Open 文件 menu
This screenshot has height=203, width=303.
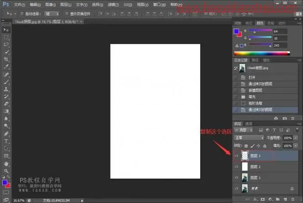tap(19, 5)
